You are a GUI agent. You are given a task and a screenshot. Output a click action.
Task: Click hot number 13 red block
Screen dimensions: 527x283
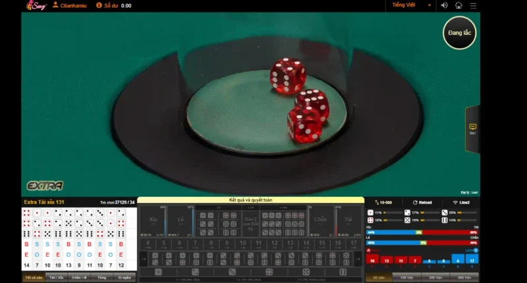coord(387,260)
